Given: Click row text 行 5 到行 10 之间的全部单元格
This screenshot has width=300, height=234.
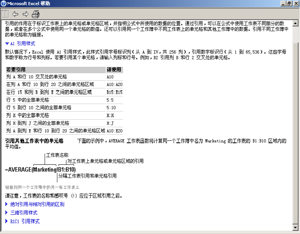Looking at the screenshot, I should 39,108.
